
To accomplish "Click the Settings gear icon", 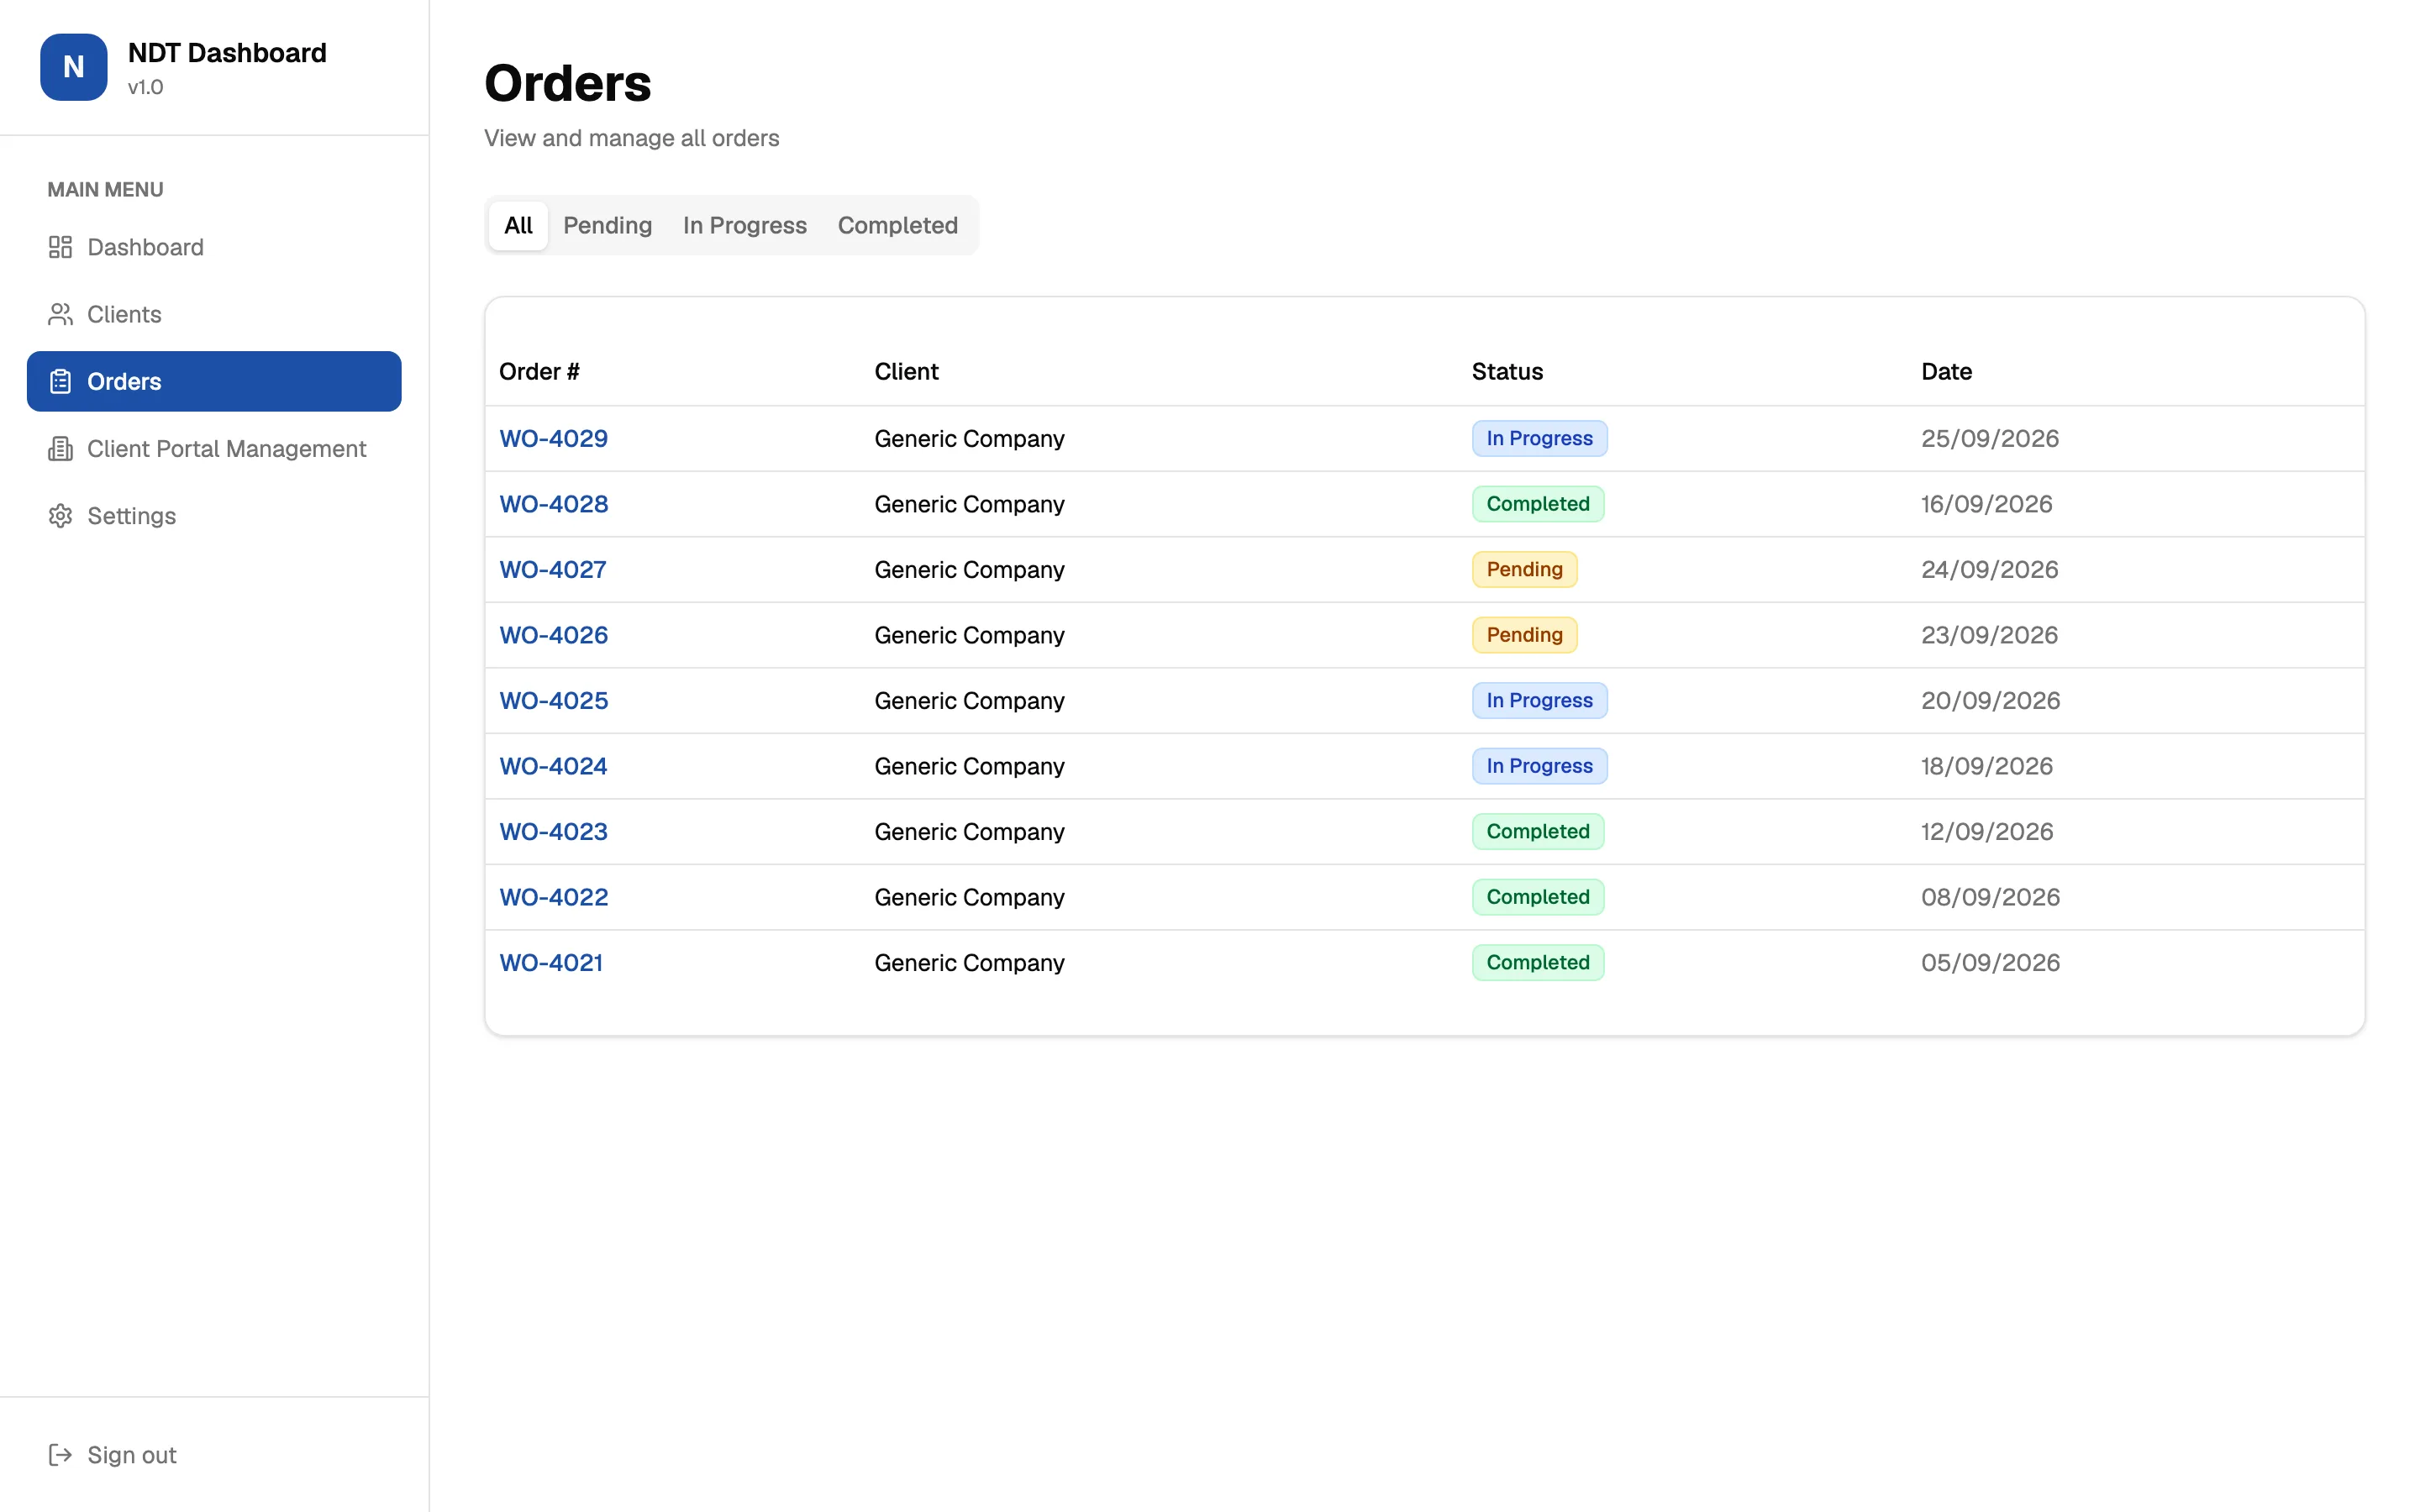I will pyautogui.click(x=60, y=516).
